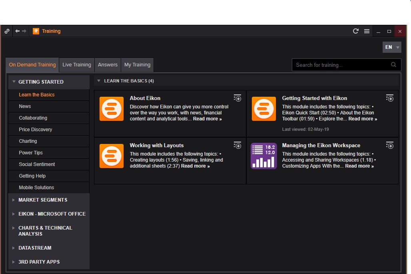This screenshot has width=411, height=274.
Task: Add Getting Started with Eikon to list
Action: coord(390,98)
